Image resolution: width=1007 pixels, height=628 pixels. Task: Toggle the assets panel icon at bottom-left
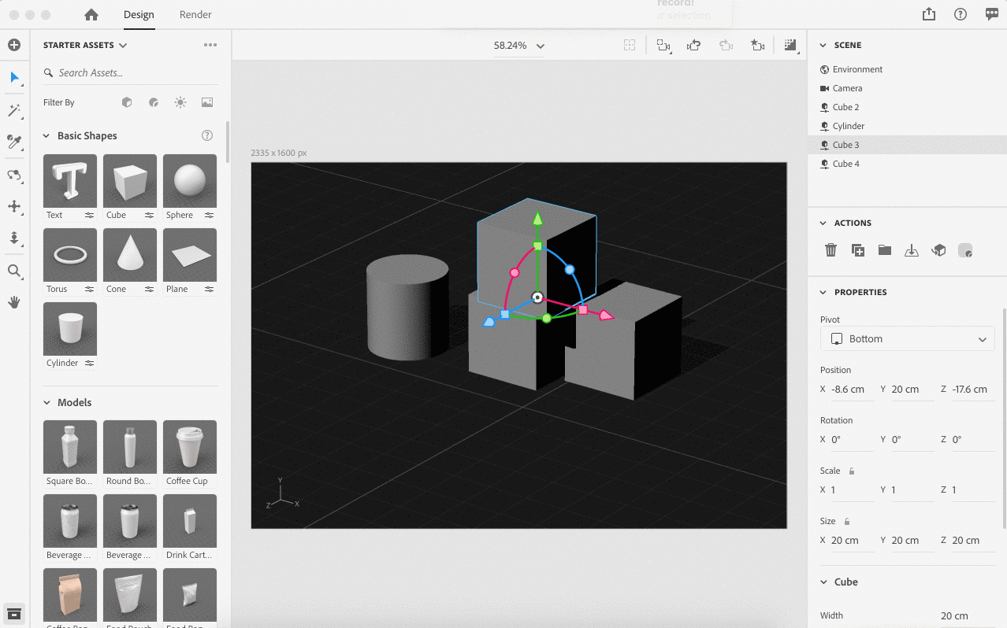(x=14, y=614)
